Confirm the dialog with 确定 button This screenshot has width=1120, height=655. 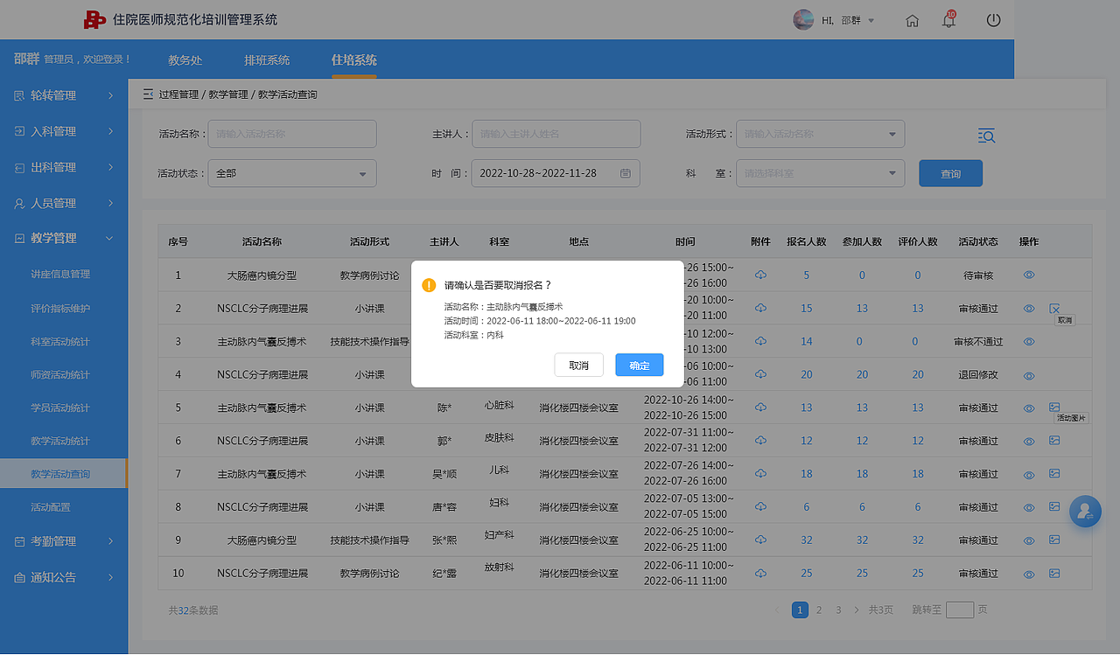pos(639,366)
